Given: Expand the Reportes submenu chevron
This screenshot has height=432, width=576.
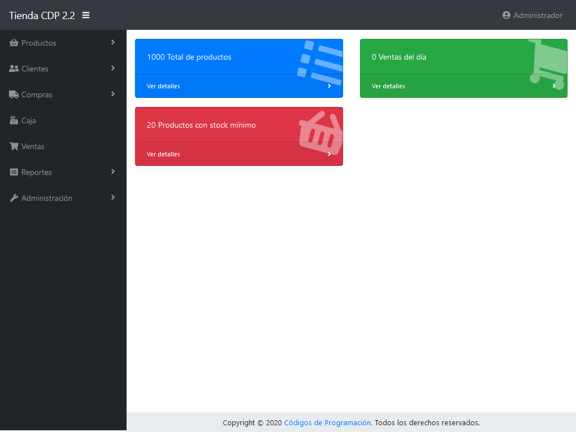Looking at the screenshot, I should coord(113,172).
